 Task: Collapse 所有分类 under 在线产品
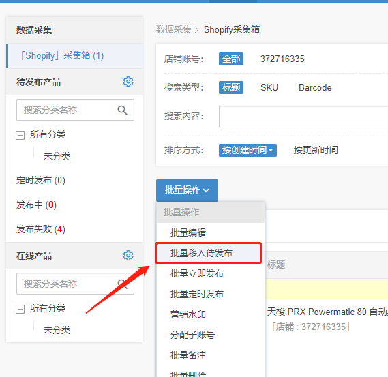click(20, 310)
